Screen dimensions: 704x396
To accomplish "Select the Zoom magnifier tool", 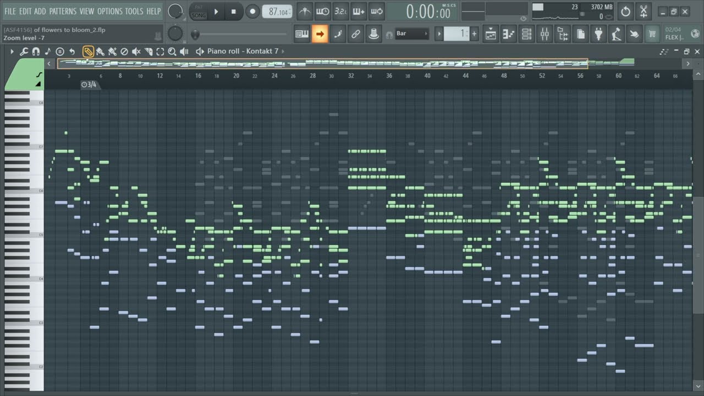I will pos(172,51).
